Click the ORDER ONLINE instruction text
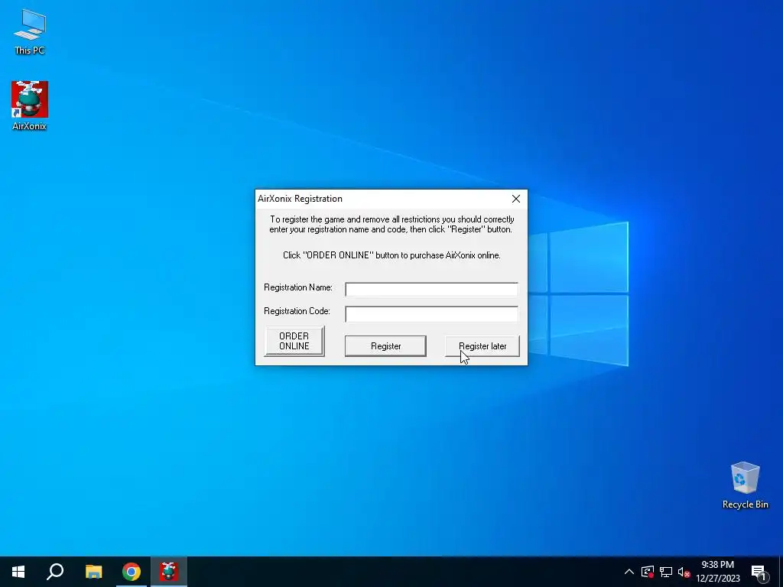This screenshot has width=783, height=587. click(391, 255)
